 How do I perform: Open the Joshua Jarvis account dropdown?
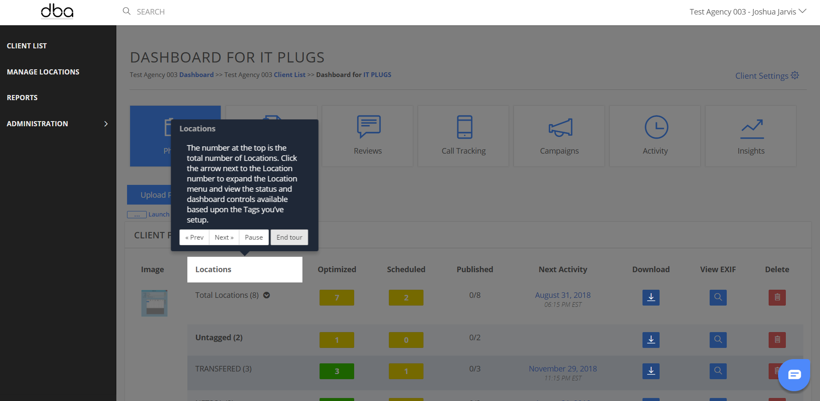pyautogui.click(x=747, y=12)
